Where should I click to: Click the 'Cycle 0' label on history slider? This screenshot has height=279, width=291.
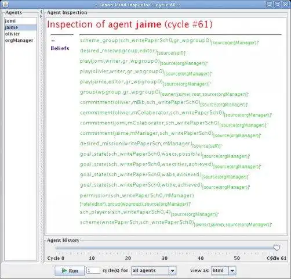click(x=56, y=258)
